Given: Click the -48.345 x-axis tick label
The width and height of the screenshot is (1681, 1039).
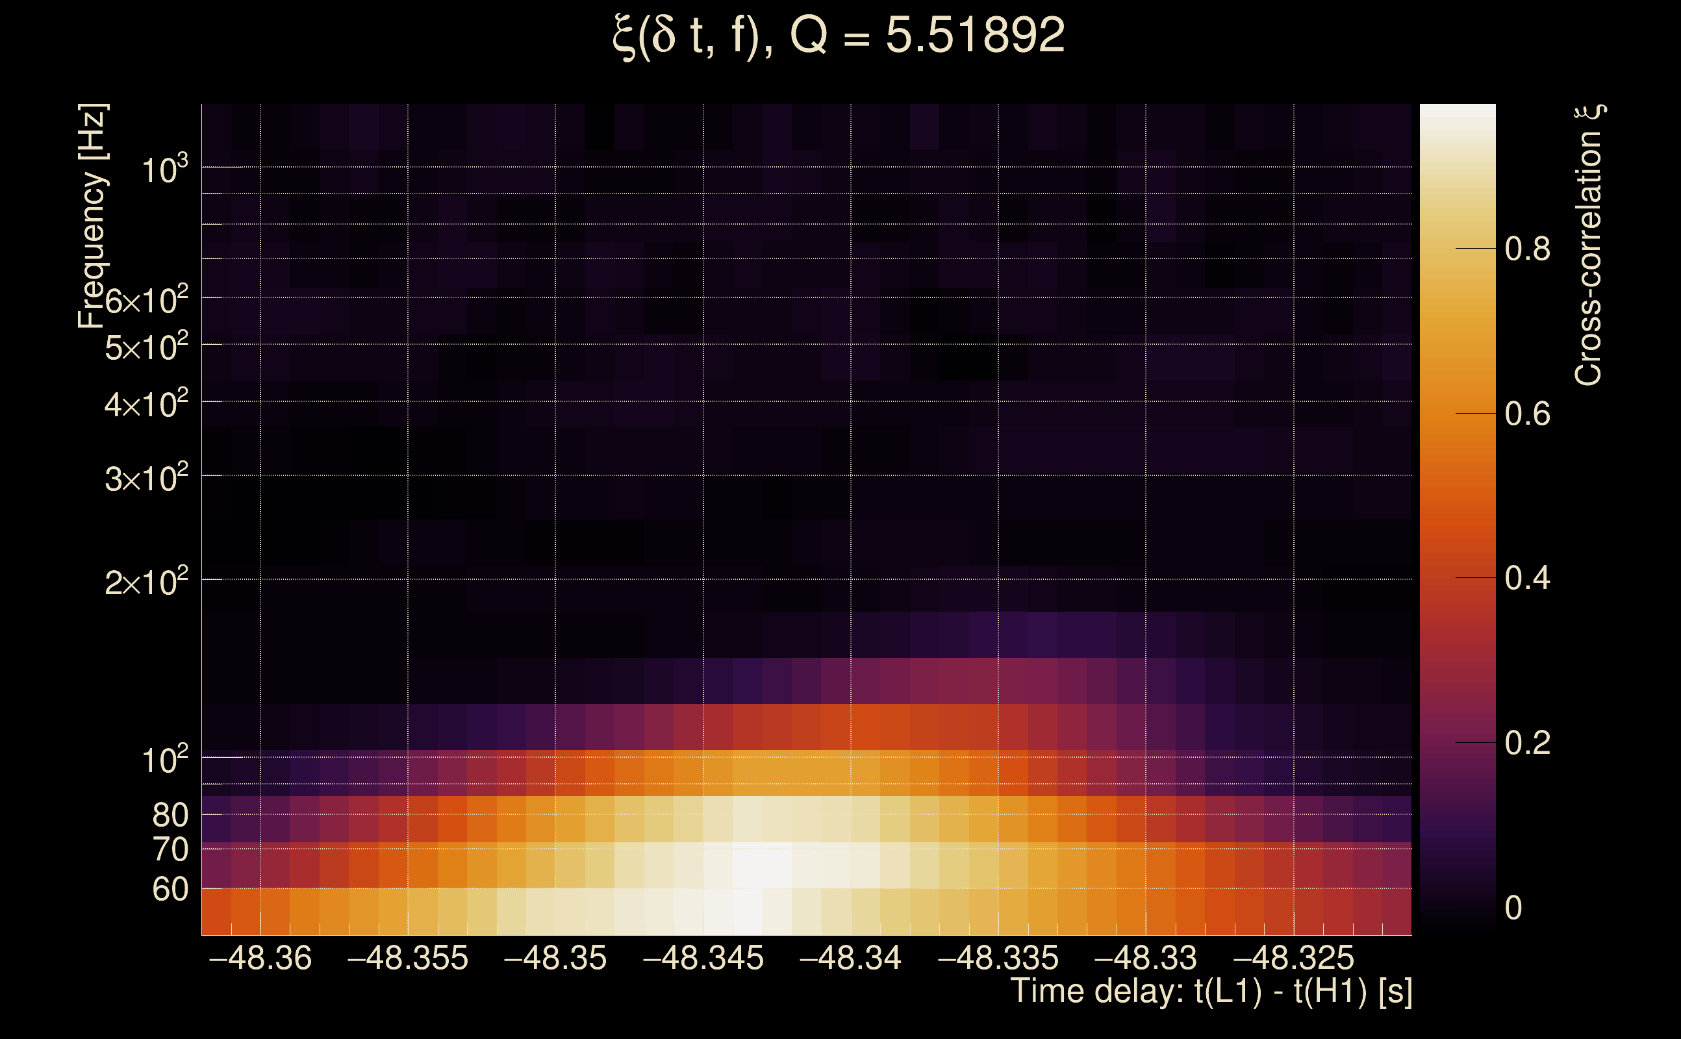Looking at the screenshot, I should pos(703,958).
